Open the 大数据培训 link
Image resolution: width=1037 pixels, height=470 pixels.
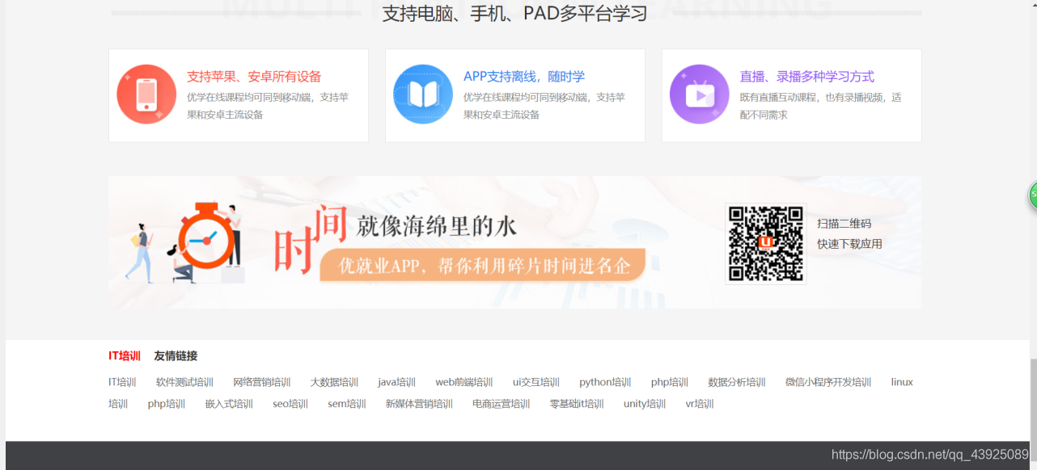(x=334, y=383)
